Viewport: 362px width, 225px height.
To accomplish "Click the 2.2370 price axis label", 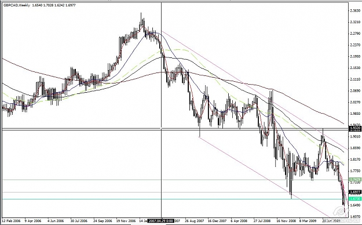I will tap(355, 45).
